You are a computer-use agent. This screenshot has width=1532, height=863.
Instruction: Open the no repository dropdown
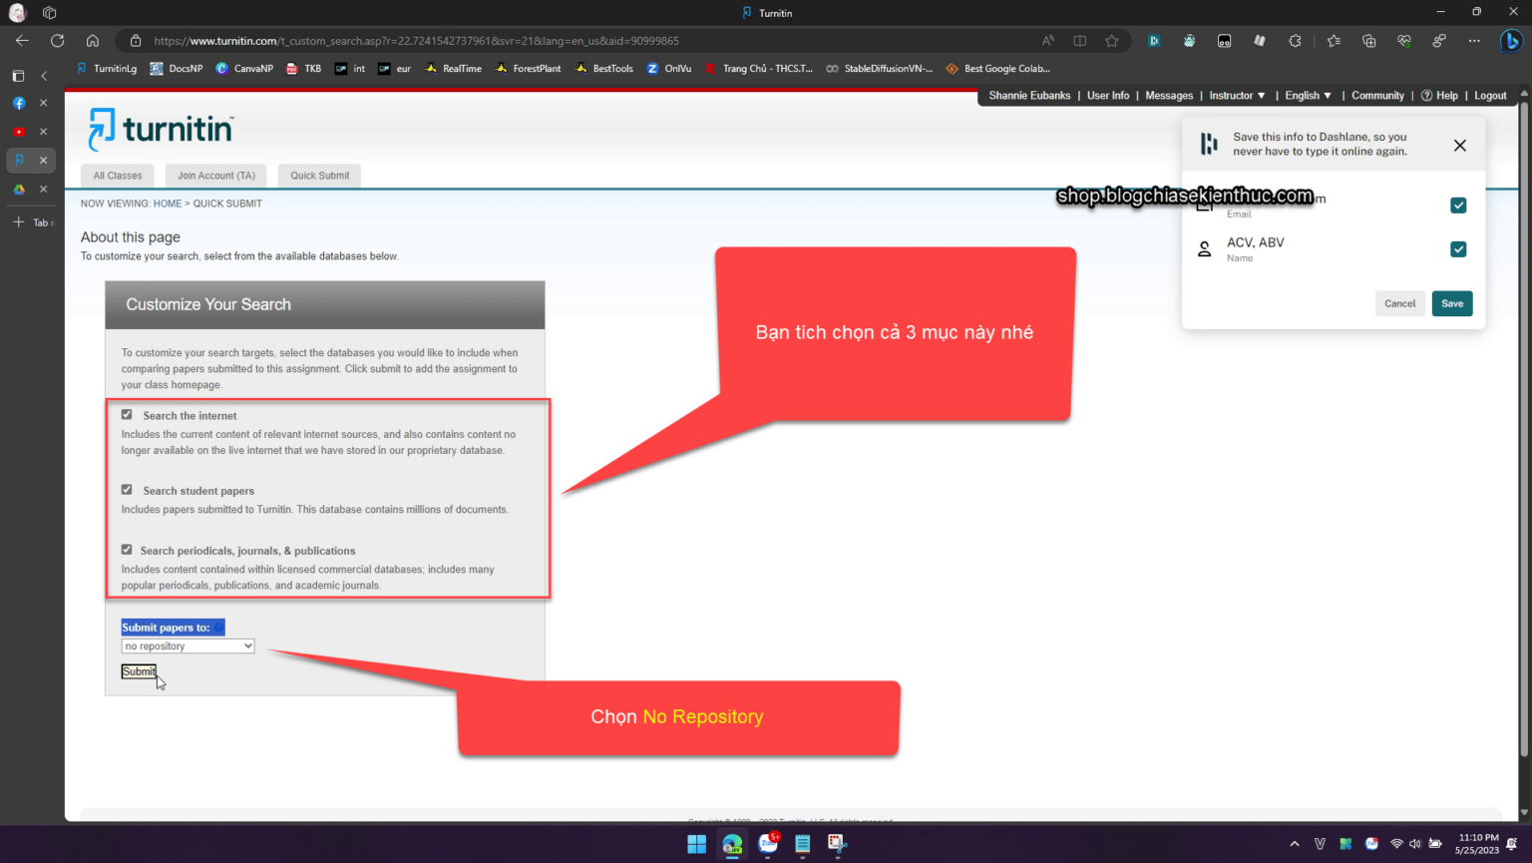pyautogui.click(x=188, y=646)
